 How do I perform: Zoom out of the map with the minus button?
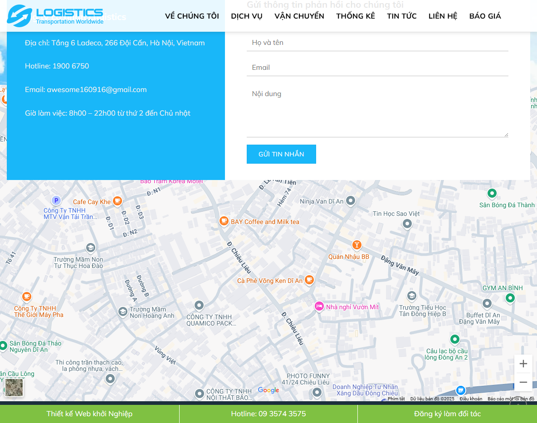[523, 382]
